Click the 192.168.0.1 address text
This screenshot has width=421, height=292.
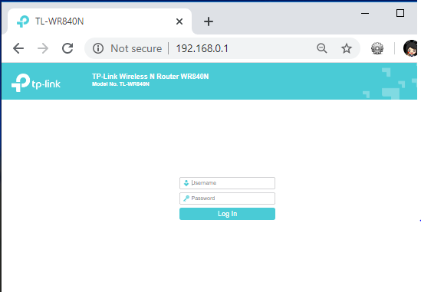click(x=202, y=48)
